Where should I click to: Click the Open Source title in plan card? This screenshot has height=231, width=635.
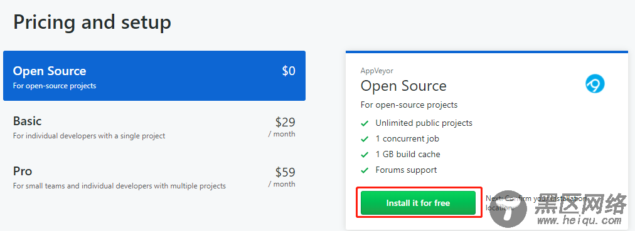point(403,86)
